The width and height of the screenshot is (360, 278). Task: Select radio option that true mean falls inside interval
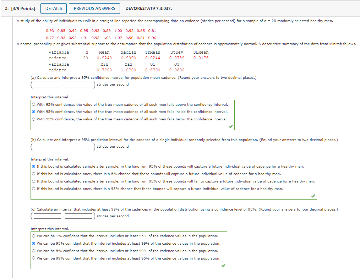(x=34, y=111)
